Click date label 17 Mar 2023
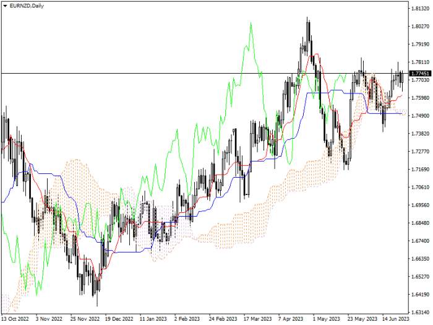Screen dimensions: 433x325 coord(258,319)
